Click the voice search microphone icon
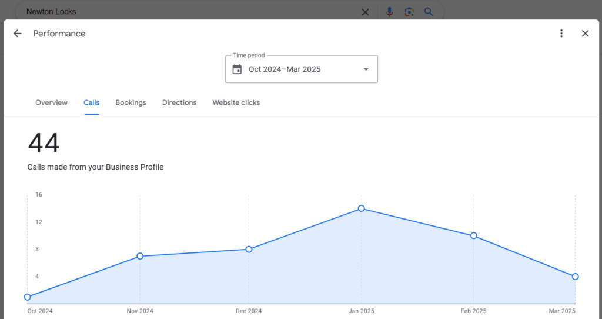Viewport: 602px width, 319px height. (389, 12)
